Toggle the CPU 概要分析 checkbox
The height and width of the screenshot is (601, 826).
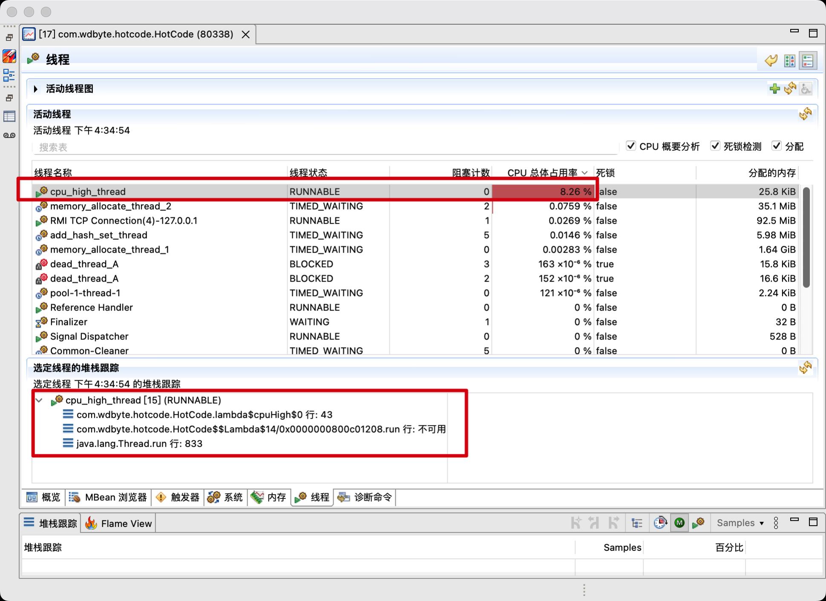pos(631,146)
